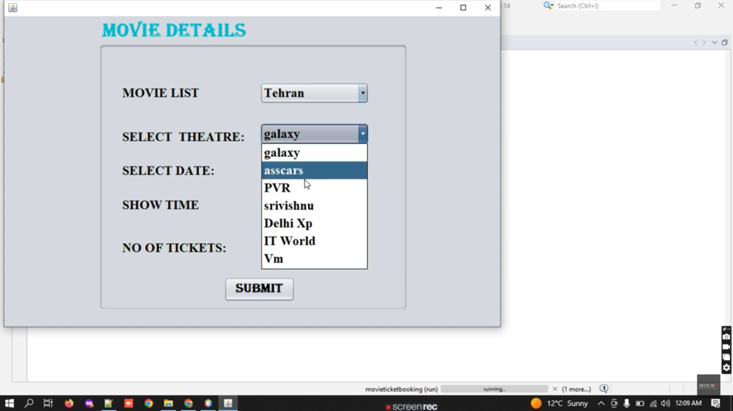The image size is (733, 411).
Task: Open ScreenRec settings gear icon
Action: point(726,368)
